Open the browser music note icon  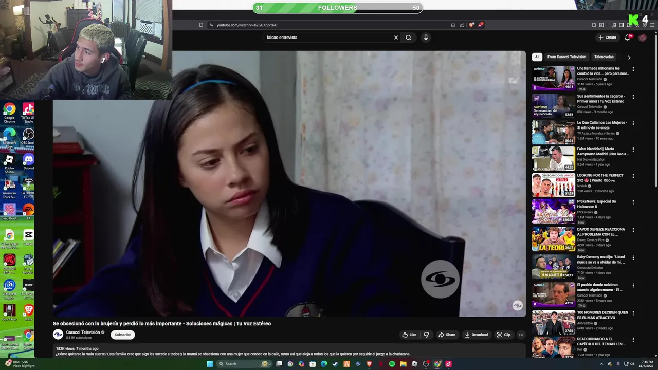coord(614,25)
